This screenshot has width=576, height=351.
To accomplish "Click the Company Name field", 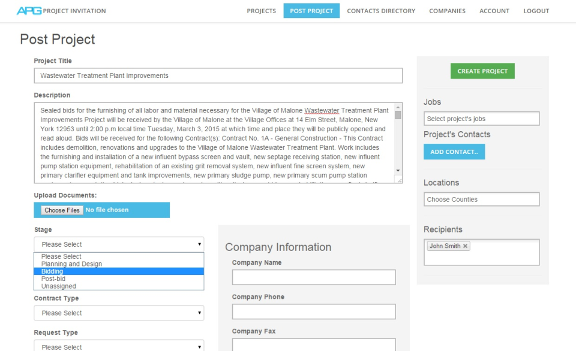I will point(314,277).
